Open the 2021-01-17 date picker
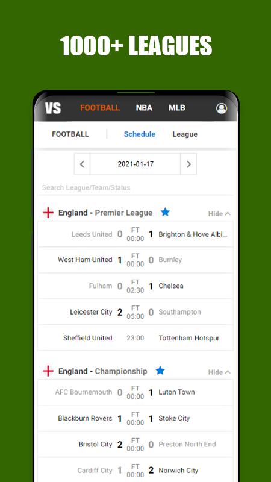 135,164
